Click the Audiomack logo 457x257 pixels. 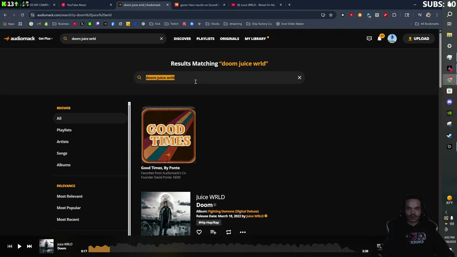pos(19,39)
